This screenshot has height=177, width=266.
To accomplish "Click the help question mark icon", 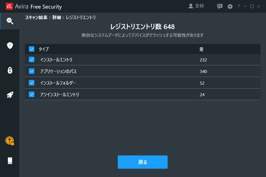I will tap(239, 6).
